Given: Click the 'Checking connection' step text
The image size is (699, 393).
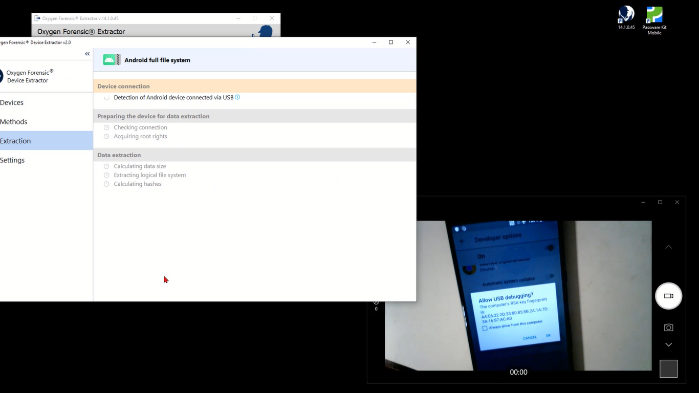Looking at the screenshot, I should coord(140,127).
